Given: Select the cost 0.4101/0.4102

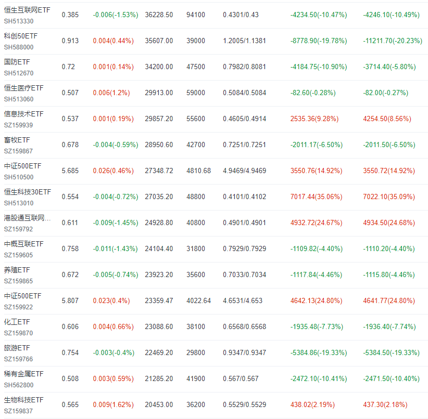Looking at the screenshot, I should point(244,197).
